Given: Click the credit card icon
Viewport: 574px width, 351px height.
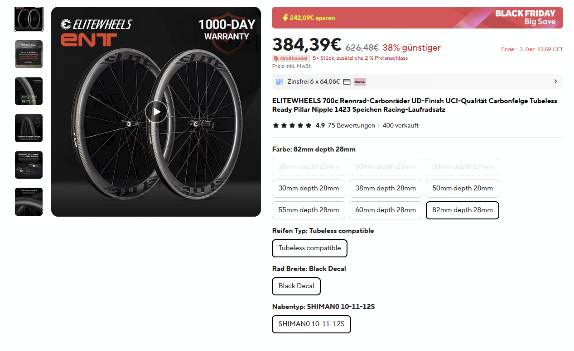Looking at the screenshot, I should [347, 82].
